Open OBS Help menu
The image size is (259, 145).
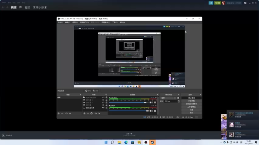[122, 22]
